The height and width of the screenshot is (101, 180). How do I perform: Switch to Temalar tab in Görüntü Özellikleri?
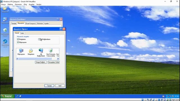click(x=14, y=24)
